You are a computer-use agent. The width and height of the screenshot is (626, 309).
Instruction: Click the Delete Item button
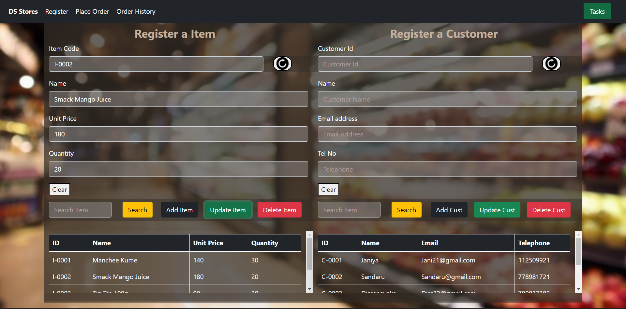point(279,210)
